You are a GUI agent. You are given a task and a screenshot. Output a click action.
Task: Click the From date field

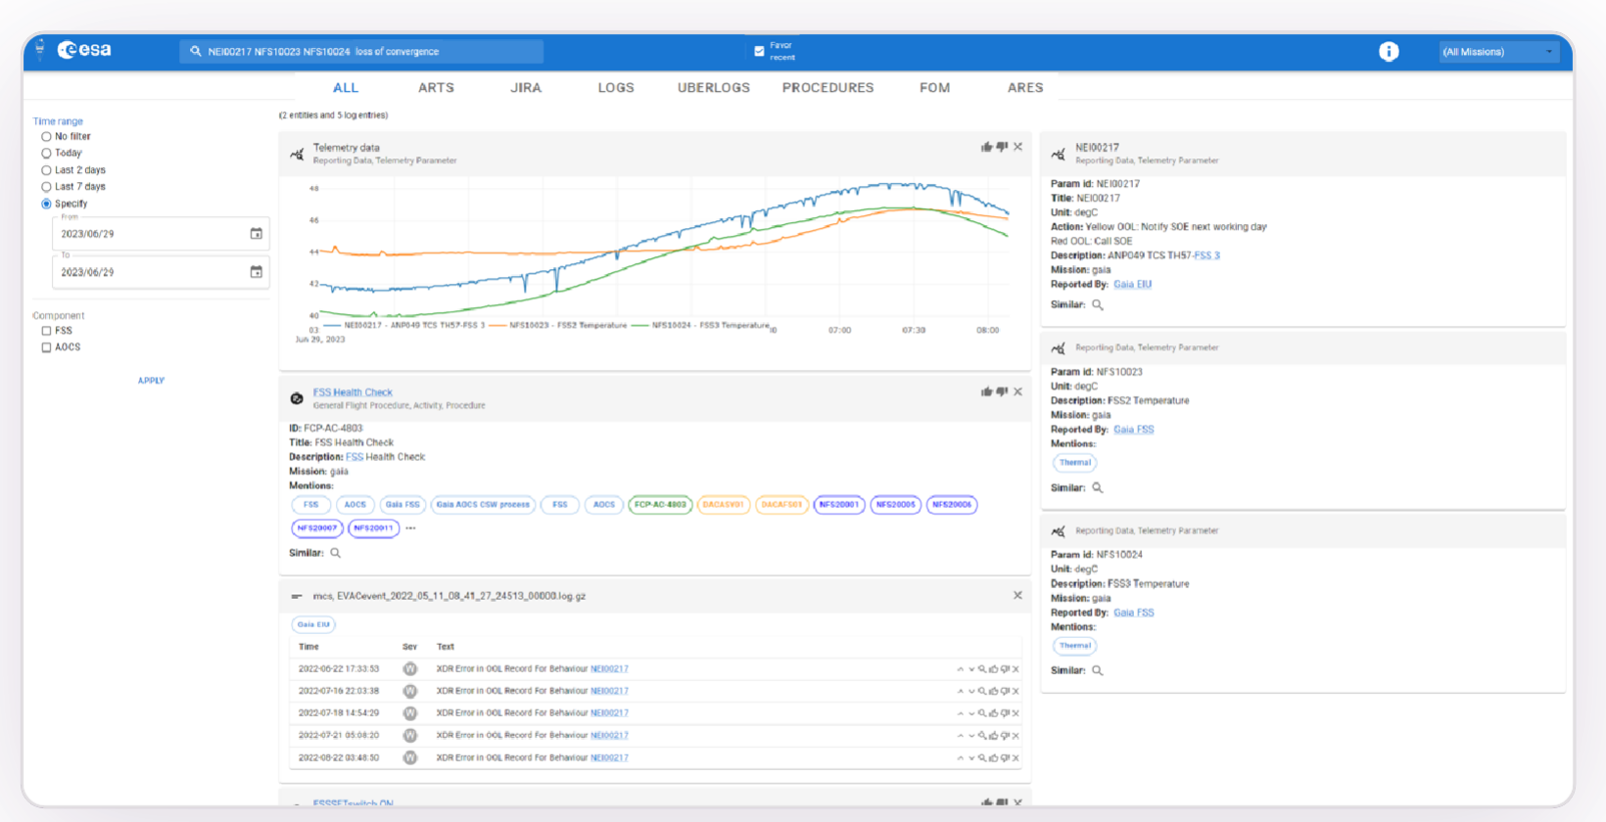click(x=161, y=234)
